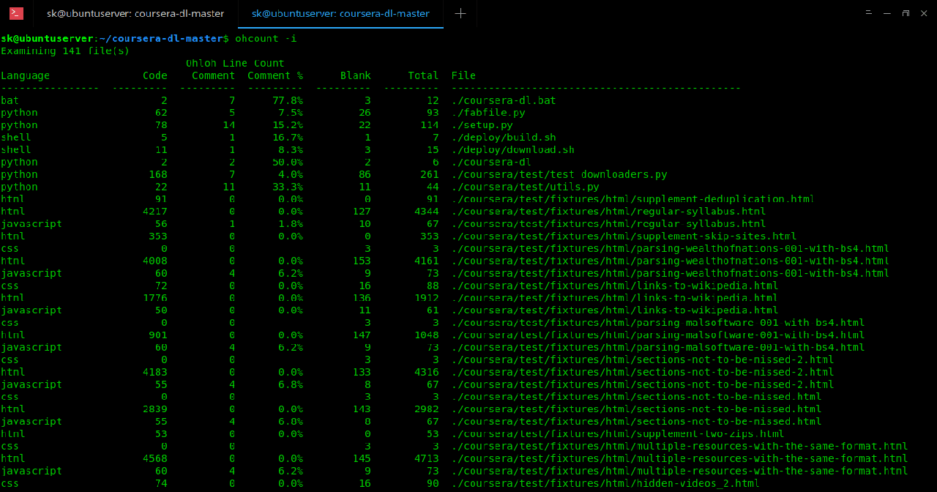Click the './fabfile.py' file path

click(x=488, y=113)
